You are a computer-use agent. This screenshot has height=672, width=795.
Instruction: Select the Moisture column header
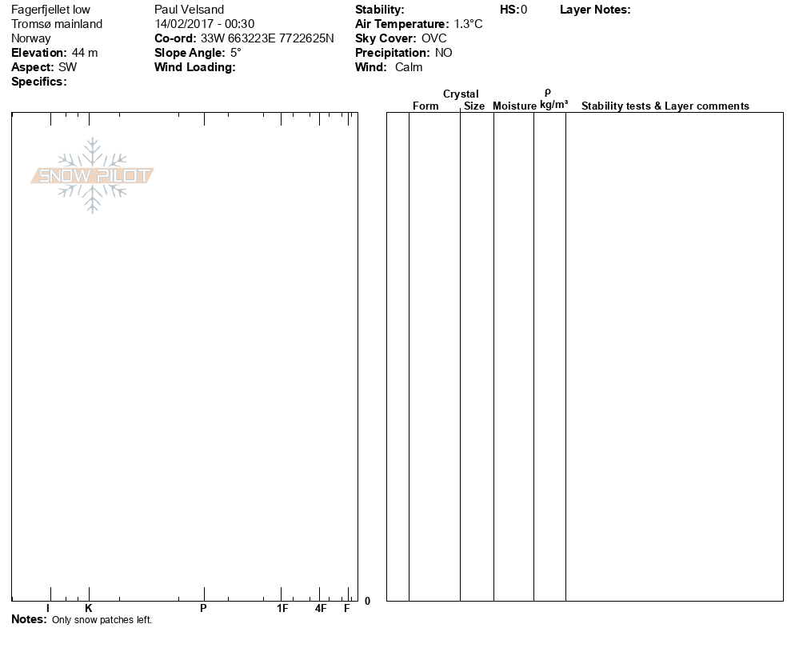[x=514, y=106]
